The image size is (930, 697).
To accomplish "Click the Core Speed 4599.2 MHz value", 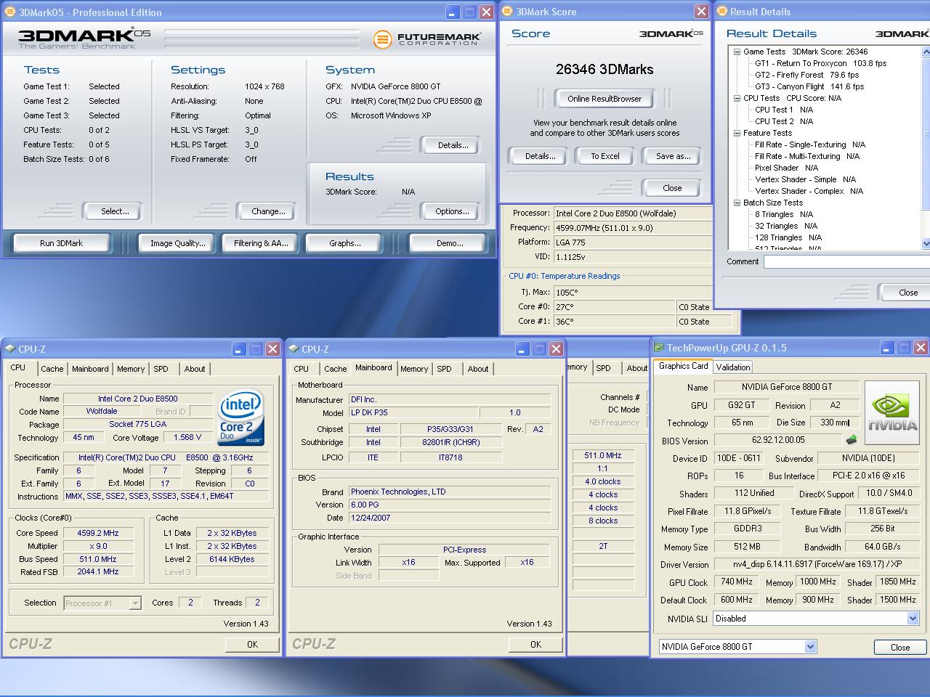I will [98, 533].
